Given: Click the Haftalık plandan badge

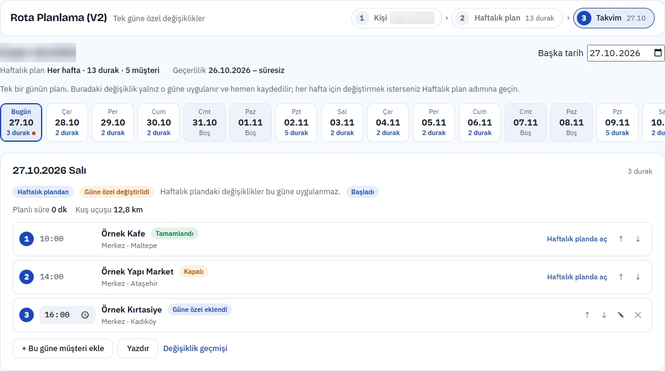Looking at the screenshot, I should point(43,192).
